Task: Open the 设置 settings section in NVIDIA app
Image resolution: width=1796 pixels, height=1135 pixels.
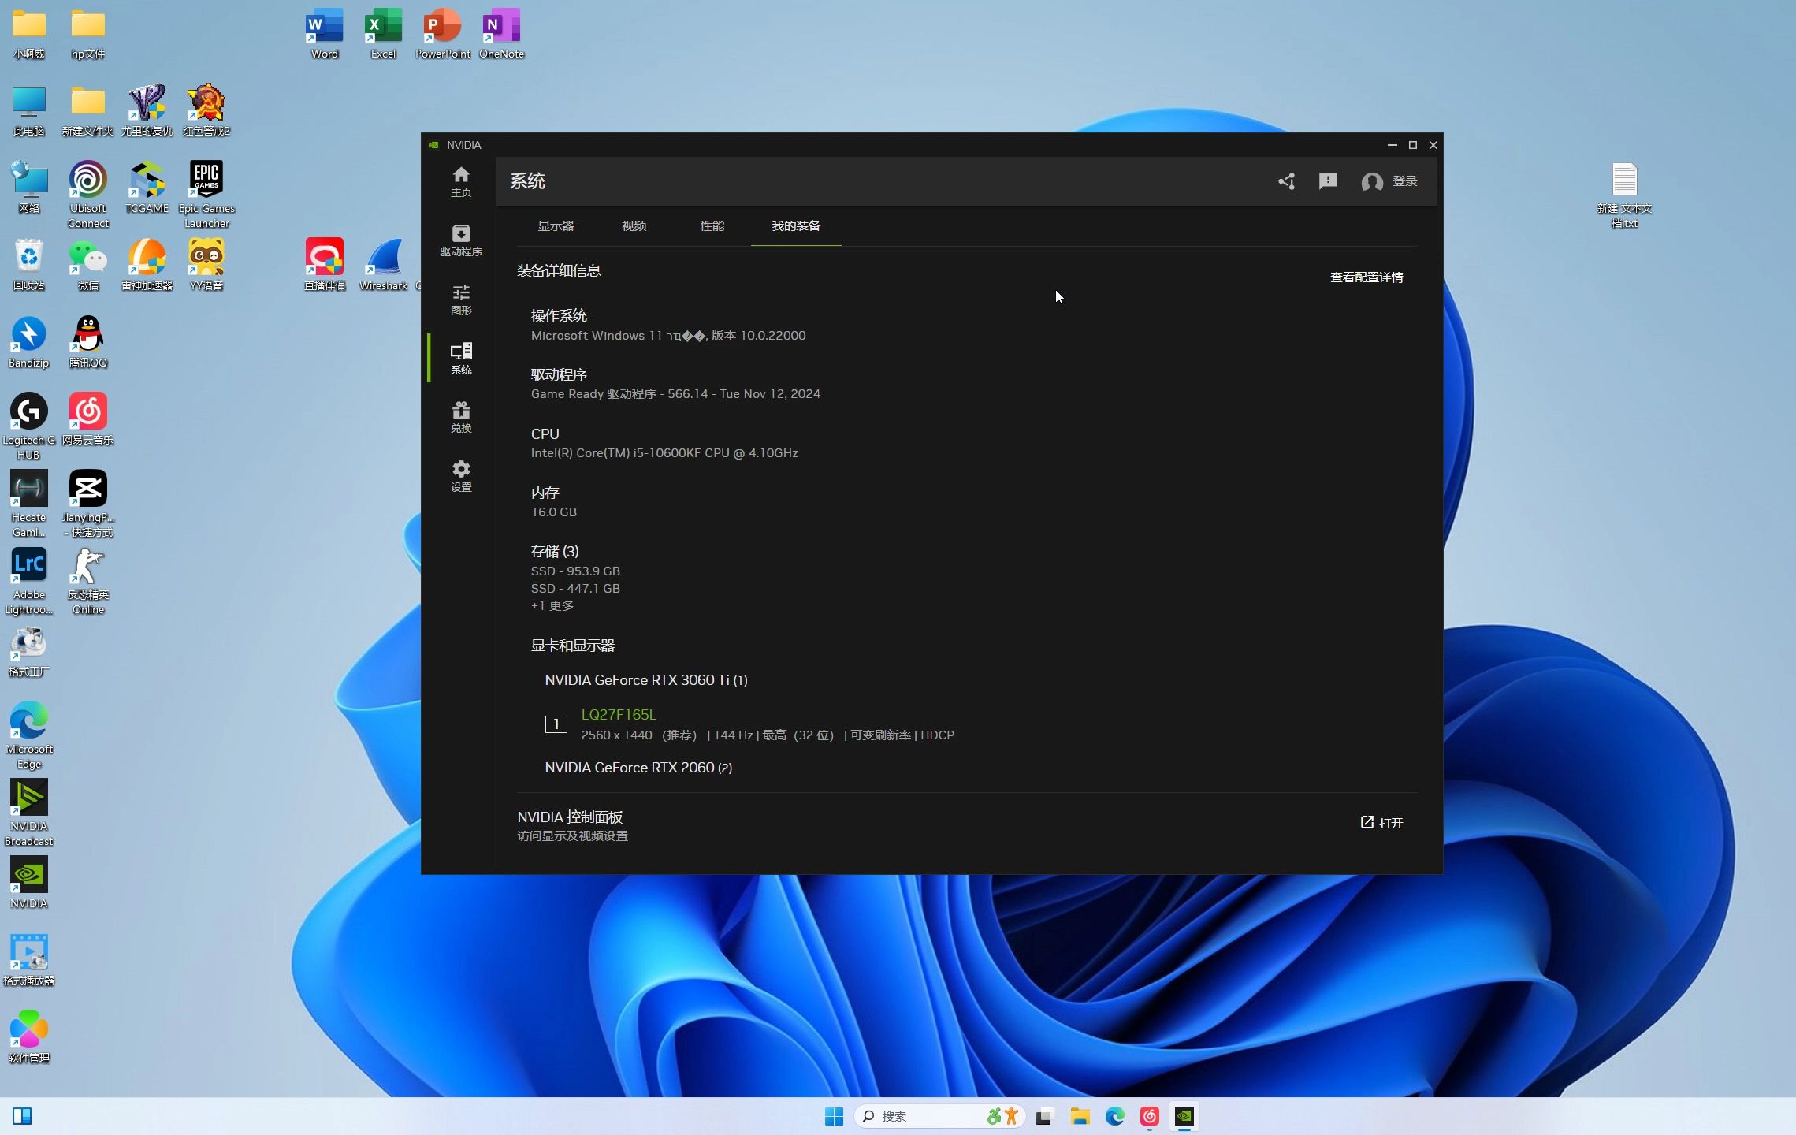Action: click(x=461, y=476)
